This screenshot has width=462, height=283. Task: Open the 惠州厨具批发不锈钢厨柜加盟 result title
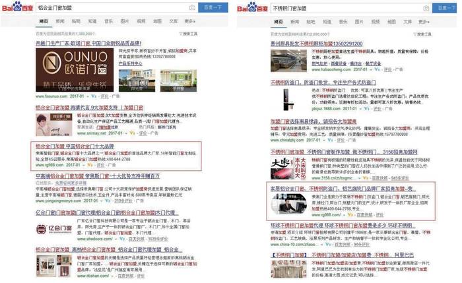(316, 44)
